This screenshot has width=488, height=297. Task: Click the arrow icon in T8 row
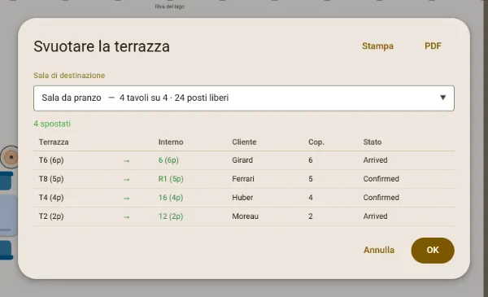pos(126,180)
